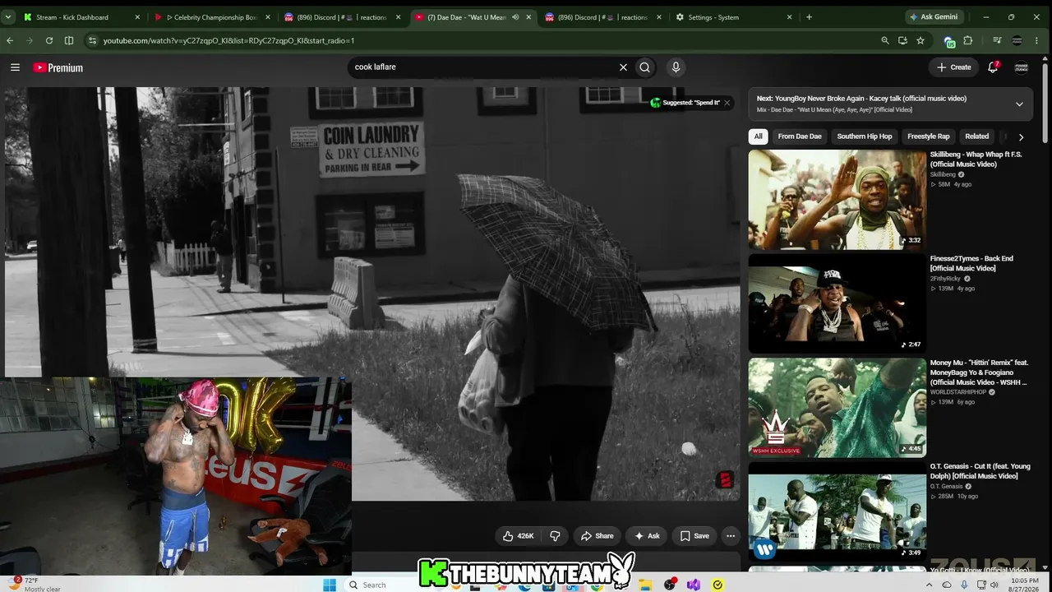The height and width of the screenshot is (592, 1052).
Task: View site information in address bar
Action: [92, 40]
